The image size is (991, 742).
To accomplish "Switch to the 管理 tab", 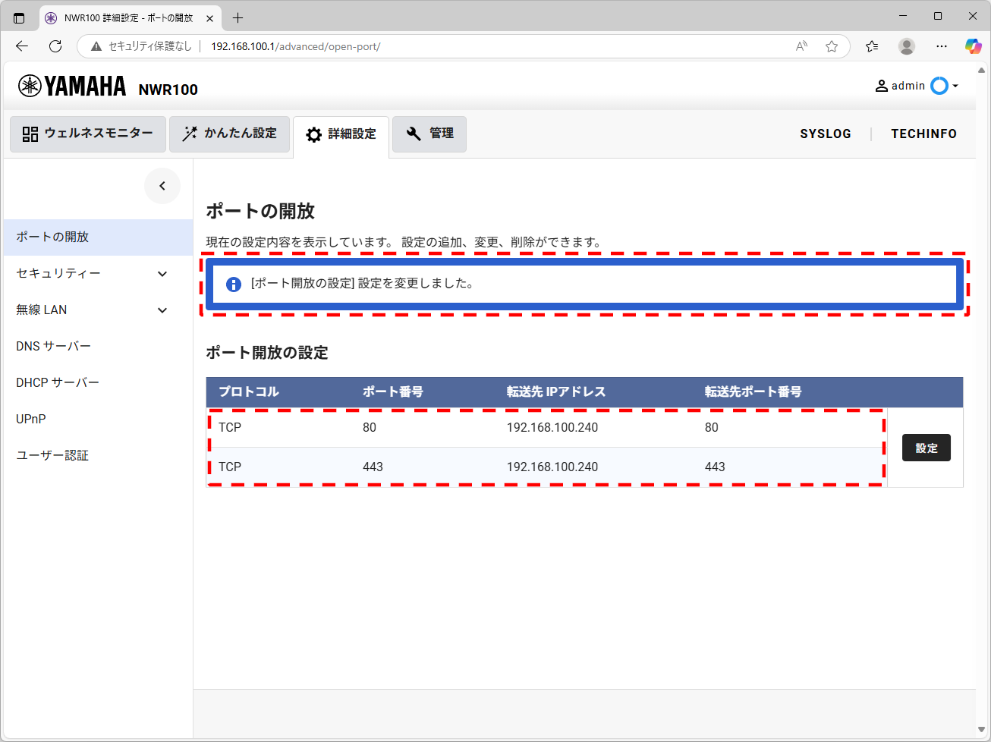I will coord(429,134).
